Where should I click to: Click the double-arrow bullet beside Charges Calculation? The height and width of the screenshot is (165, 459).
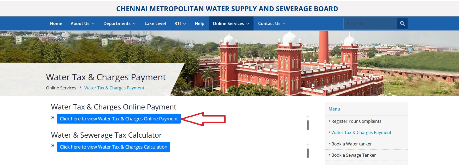click(x=53, y=146)
